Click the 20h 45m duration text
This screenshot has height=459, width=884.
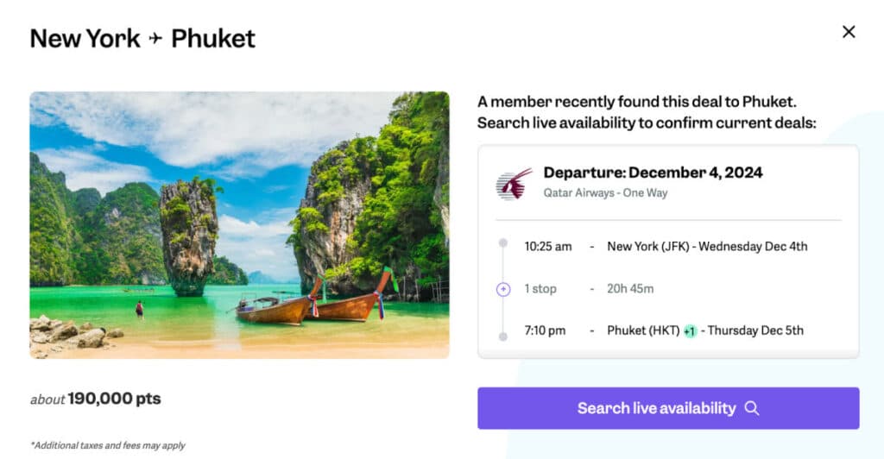(630, 289)
